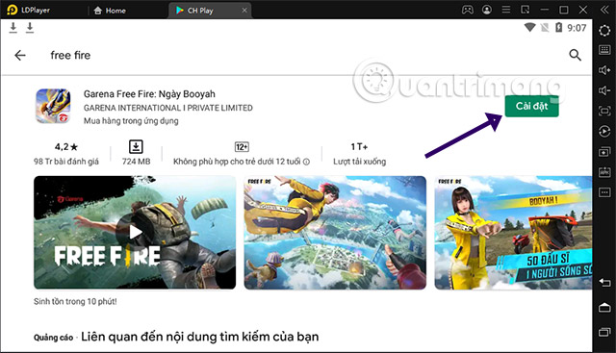
Task: Click Liên quan đến nội dung heading
Action: point(199,337)
